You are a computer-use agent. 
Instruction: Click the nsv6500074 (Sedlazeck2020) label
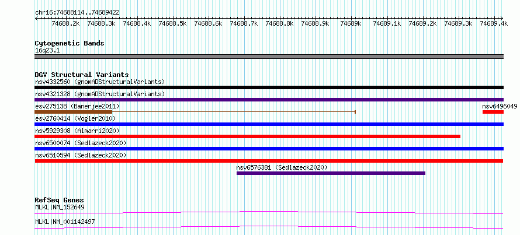81,143
